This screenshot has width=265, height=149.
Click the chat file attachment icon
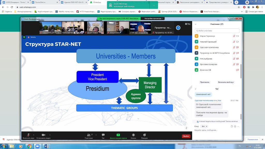point(232,126)
